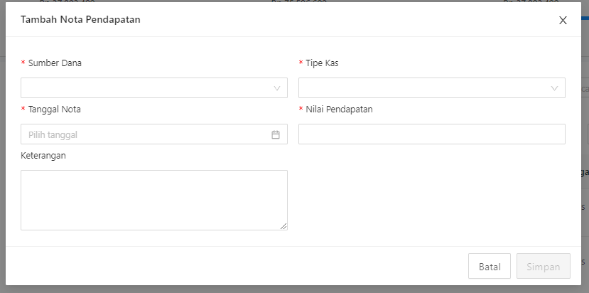The height and width of the screenshot is (293, 589).
Task: Click the calendar icon in Tanggal Nota
Action: [x=276, y=134]
